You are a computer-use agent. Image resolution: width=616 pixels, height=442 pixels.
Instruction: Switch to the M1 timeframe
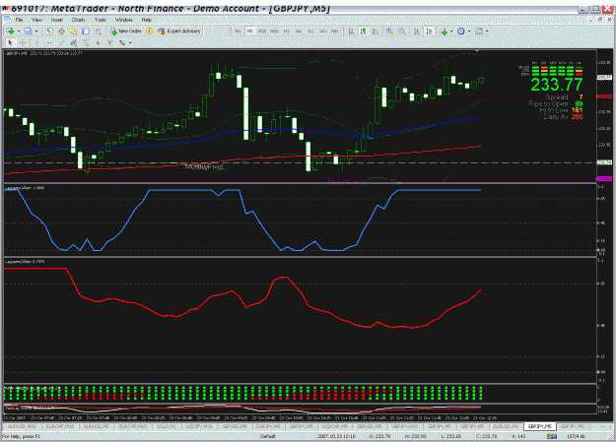click(238, 32)
